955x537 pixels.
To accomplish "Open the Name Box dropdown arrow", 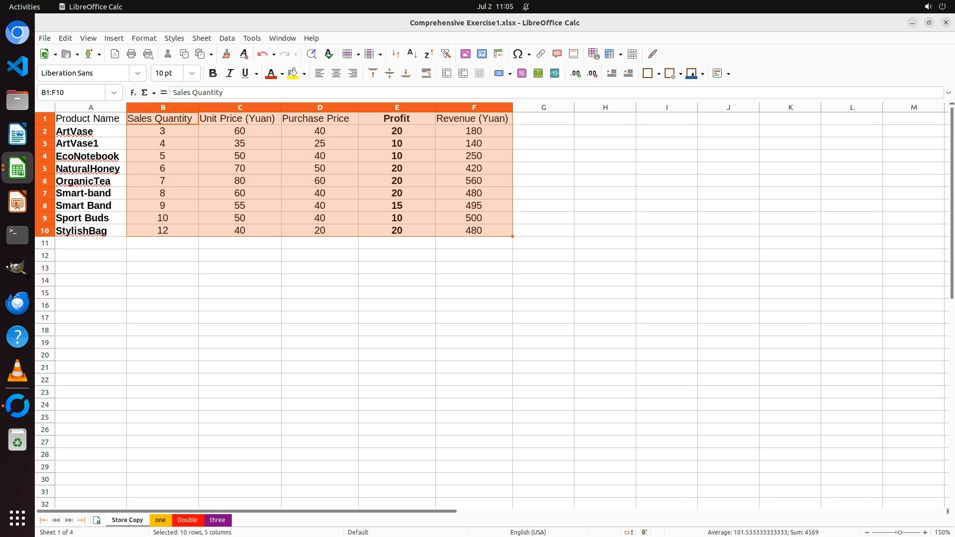I will click(114, 92).
